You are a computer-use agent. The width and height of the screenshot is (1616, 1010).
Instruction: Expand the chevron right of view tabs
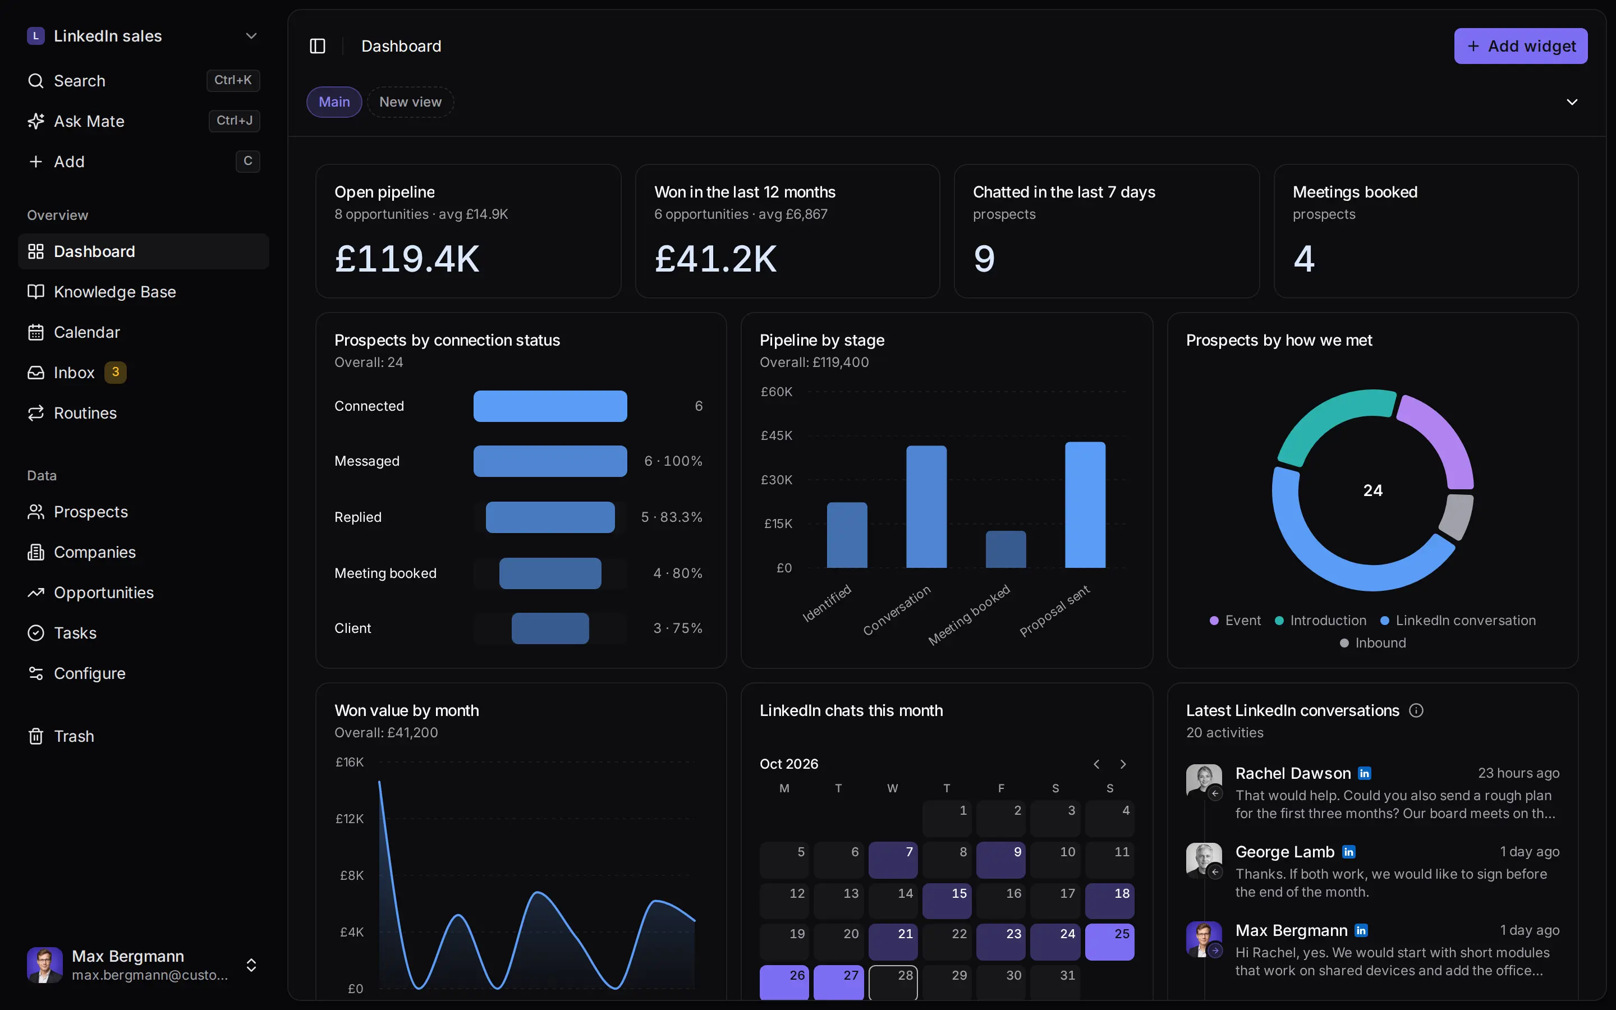1572,102
